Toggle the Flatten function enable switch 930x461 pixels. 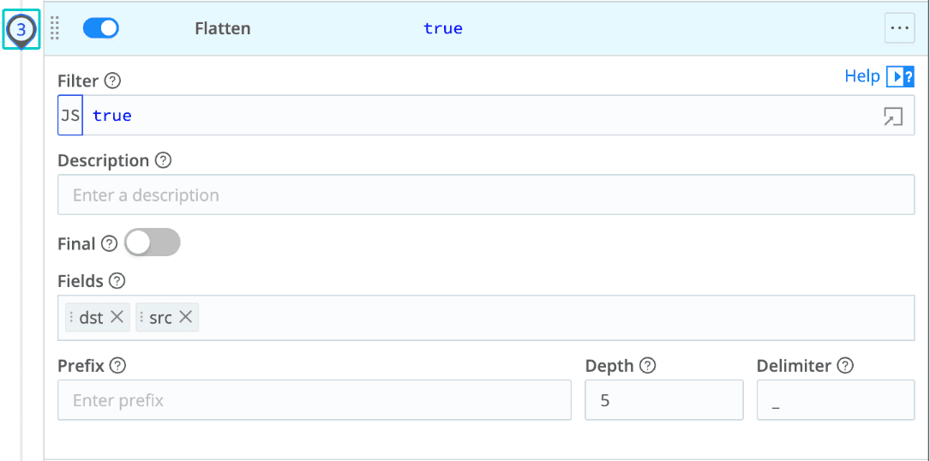pyautogui.click(x=101, y=28)
